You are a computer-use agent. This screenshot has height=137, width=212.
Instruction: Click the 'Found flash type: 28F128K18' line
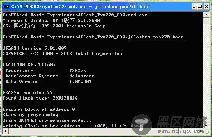40,98
